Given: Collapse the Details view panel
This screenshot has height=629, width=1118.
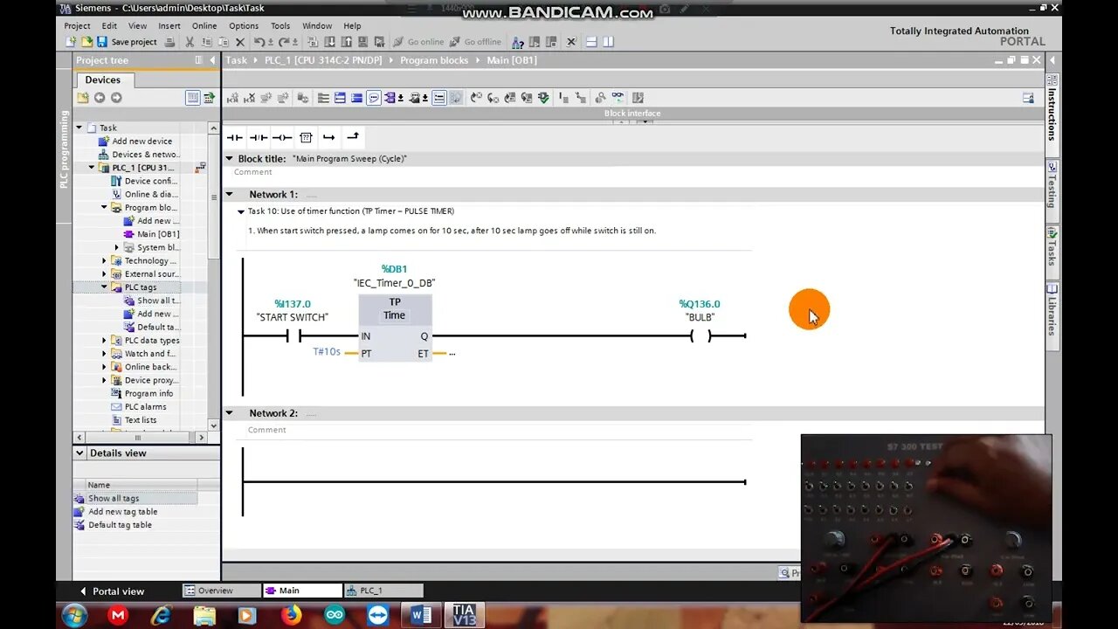Looking at the screenshot, I should (x=79, y=453).
